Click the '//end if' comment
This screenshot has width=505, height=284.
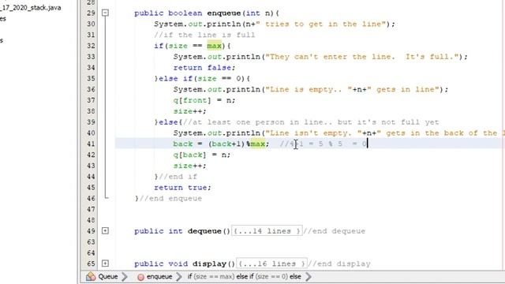point(178,177)
